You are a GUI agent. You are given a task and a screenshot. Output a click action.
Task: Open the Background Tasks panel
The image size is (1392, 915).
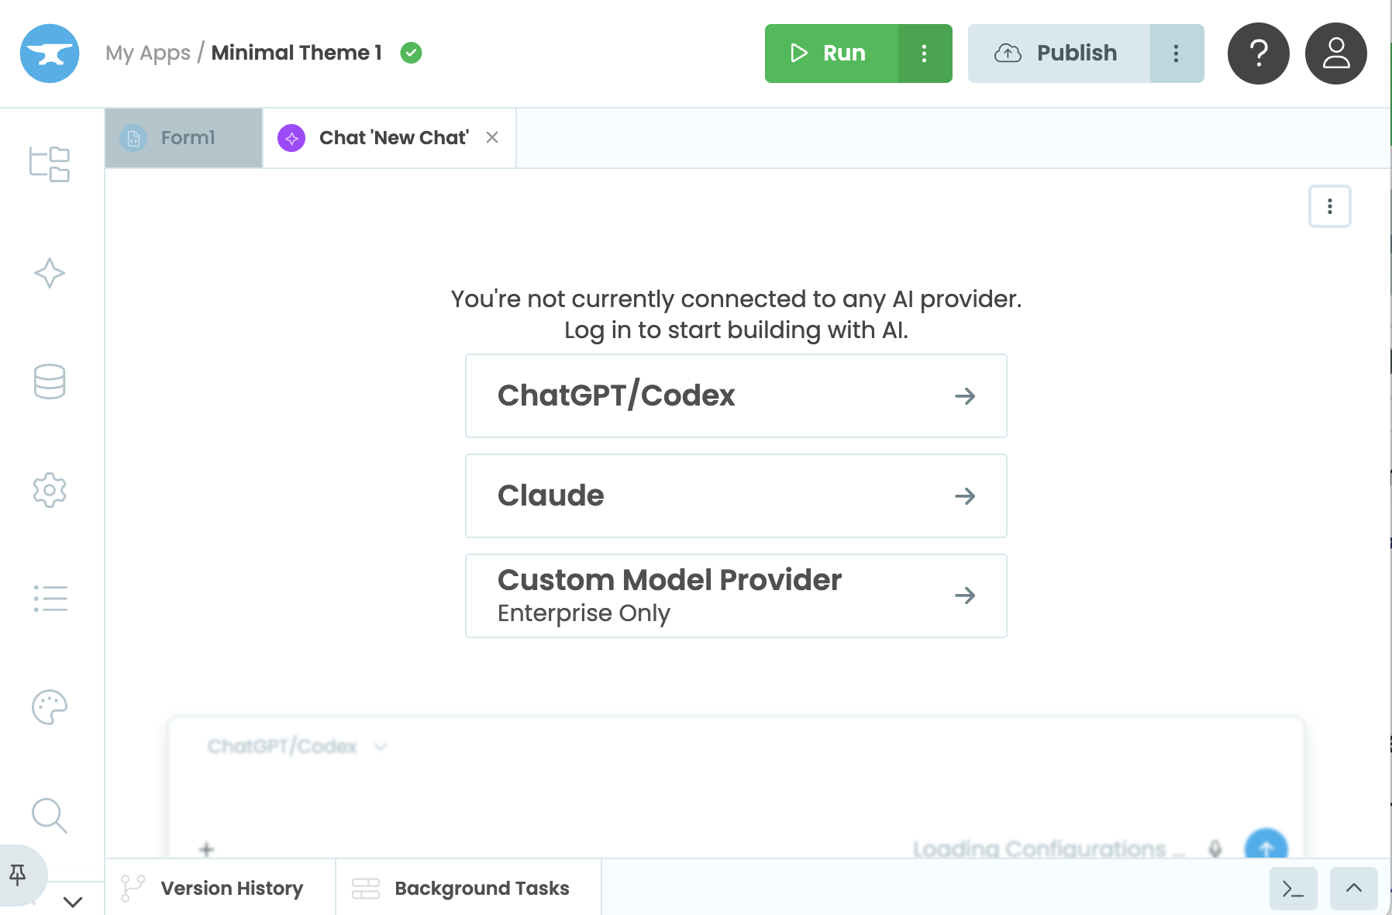coord(468,888)
